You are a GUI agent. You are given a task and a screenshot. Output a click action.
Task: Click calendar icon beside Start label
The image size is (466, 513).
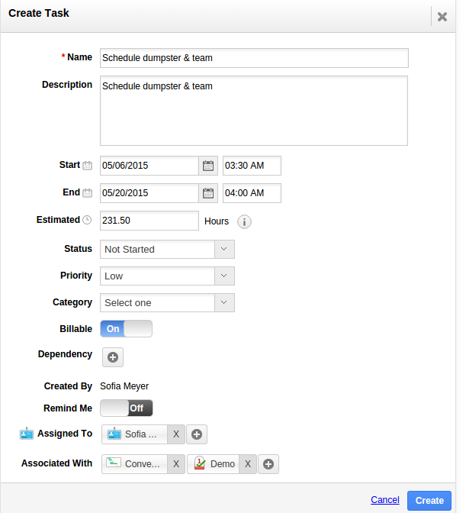tap(87, 165)
